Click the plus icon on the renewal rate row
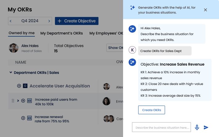 click(x=23, y=118)
